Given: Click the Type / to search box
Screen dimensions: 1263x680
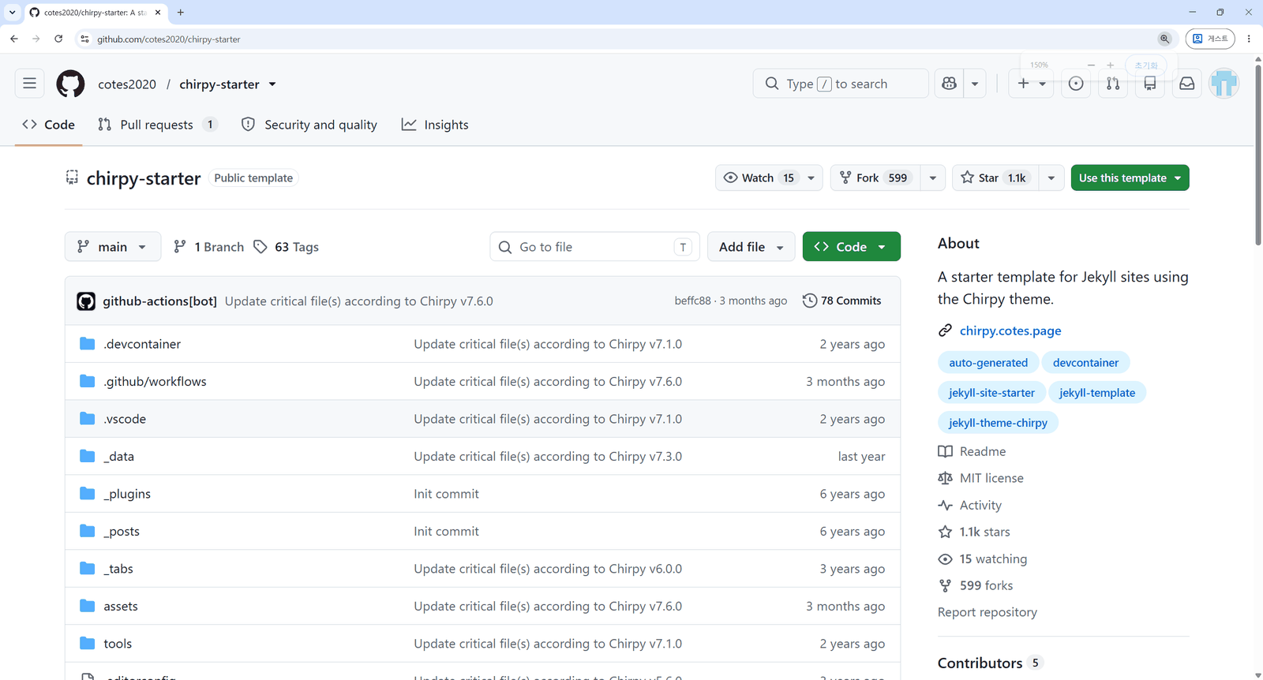Looking at the screenshot, I should [840, 84].
